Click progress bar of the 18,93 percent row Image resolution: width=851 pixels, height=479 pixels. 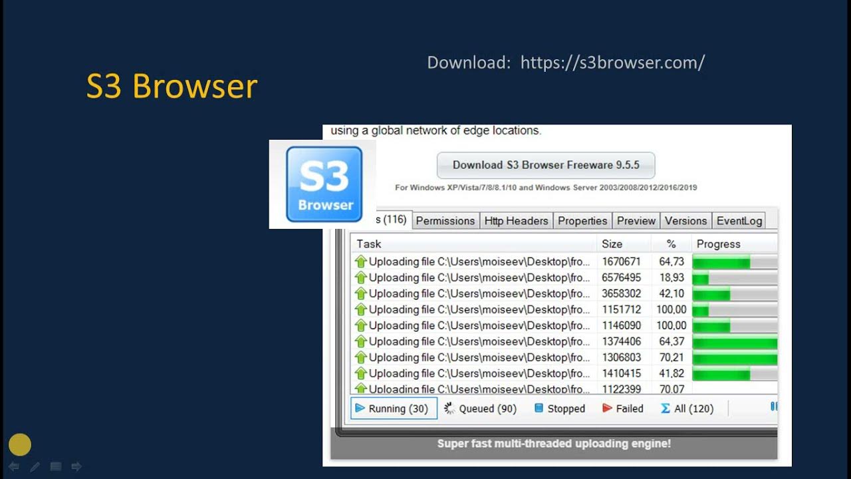point(735,277)
